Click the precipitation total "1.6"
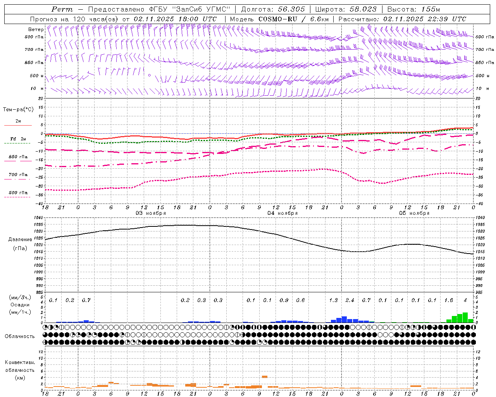The image size is (496, 397). point(449,300)
